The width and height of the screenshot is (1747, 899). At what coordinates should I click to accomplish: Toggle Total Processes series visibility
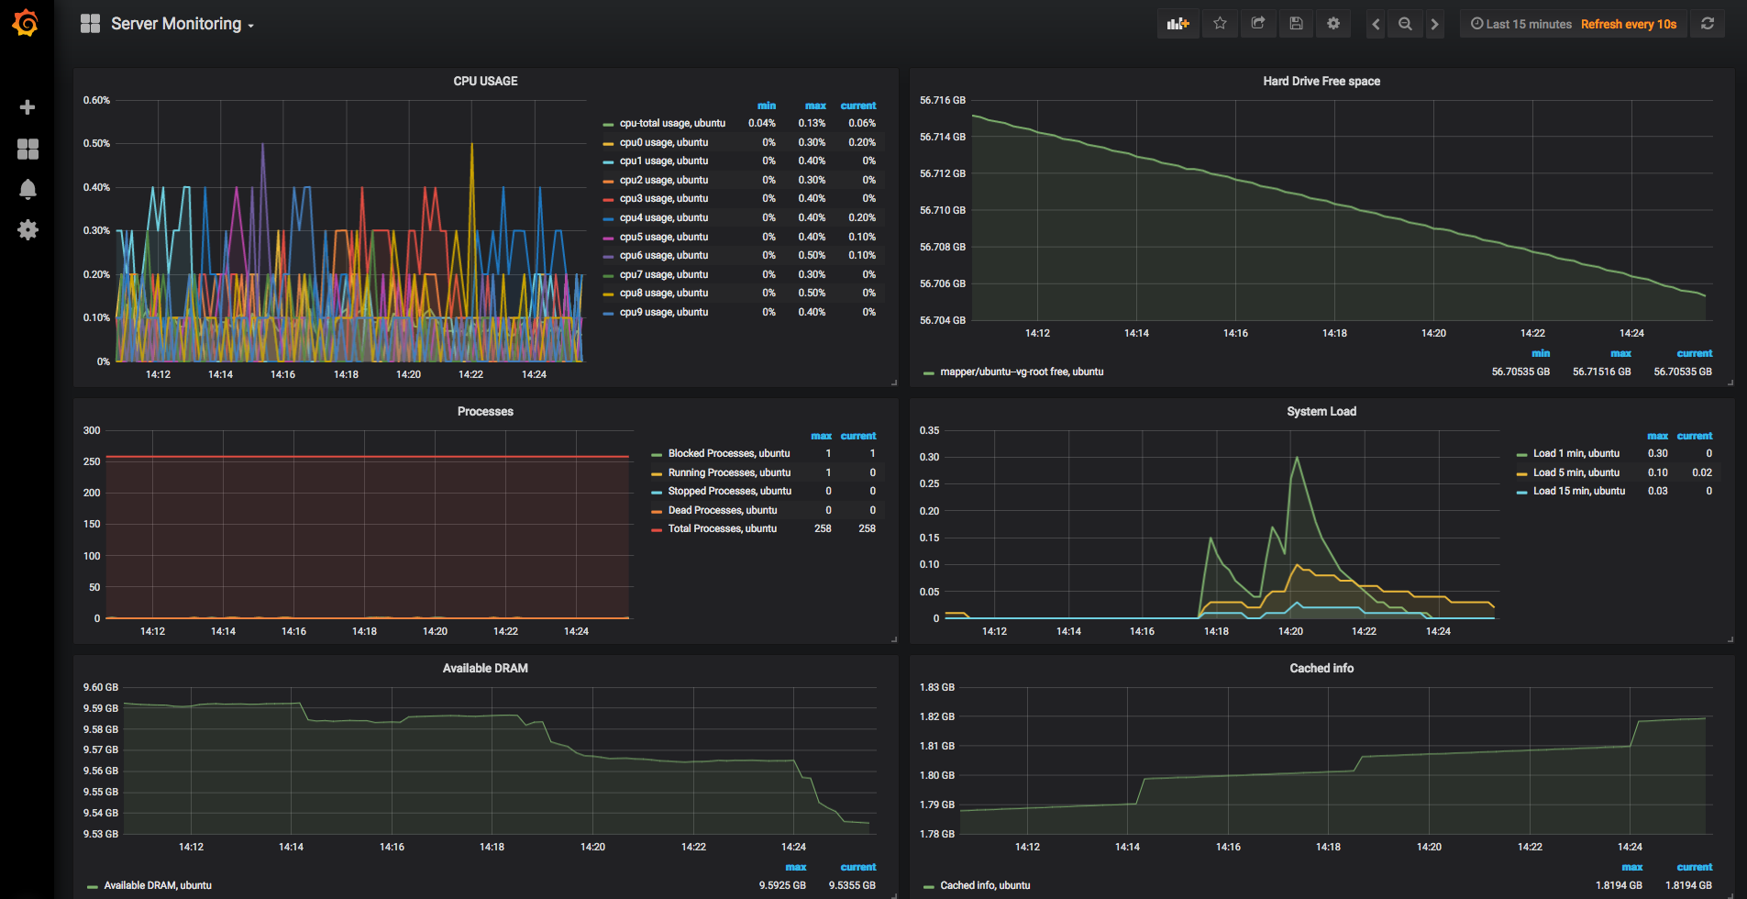pyautogui.click(x=723, y=528)
